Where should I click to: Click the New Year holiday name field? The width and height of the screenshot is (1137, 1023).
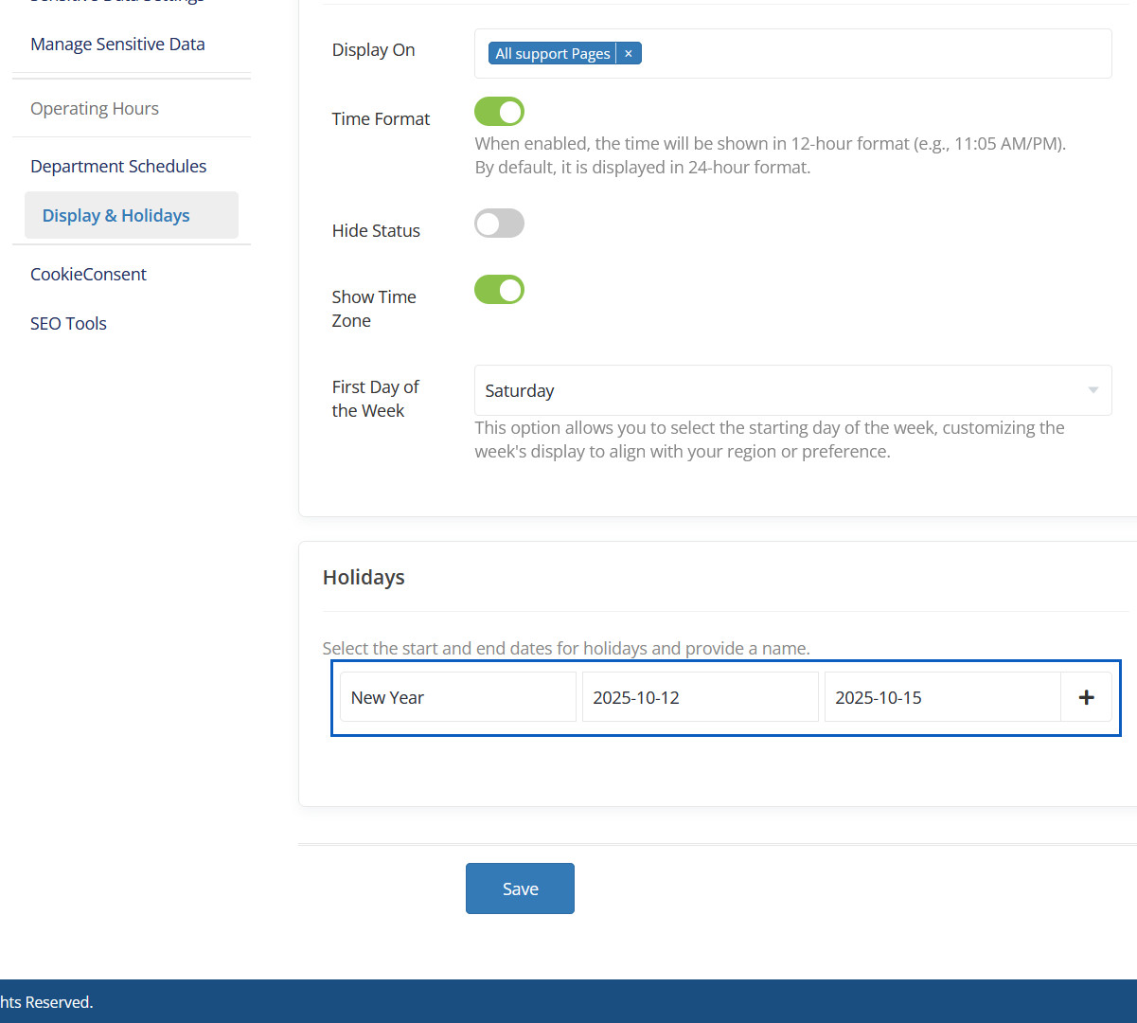point(457,697)
